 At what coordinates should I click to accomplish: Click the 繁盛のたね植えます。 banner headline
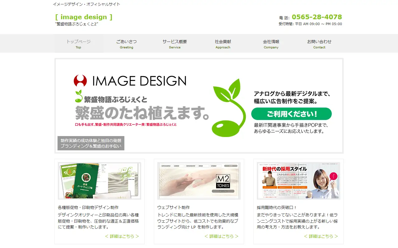142,113
